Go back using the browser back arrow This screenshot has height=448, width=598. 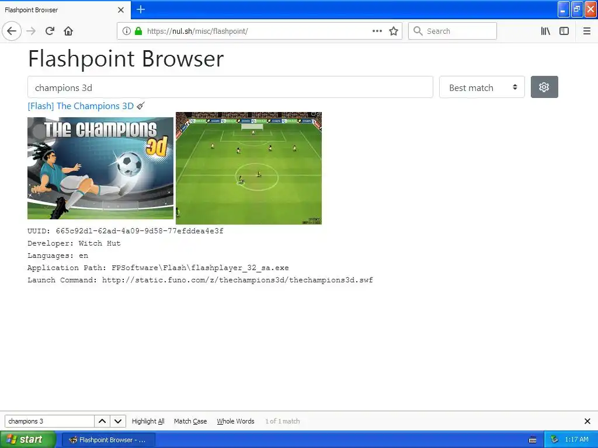tap(12, 31)
